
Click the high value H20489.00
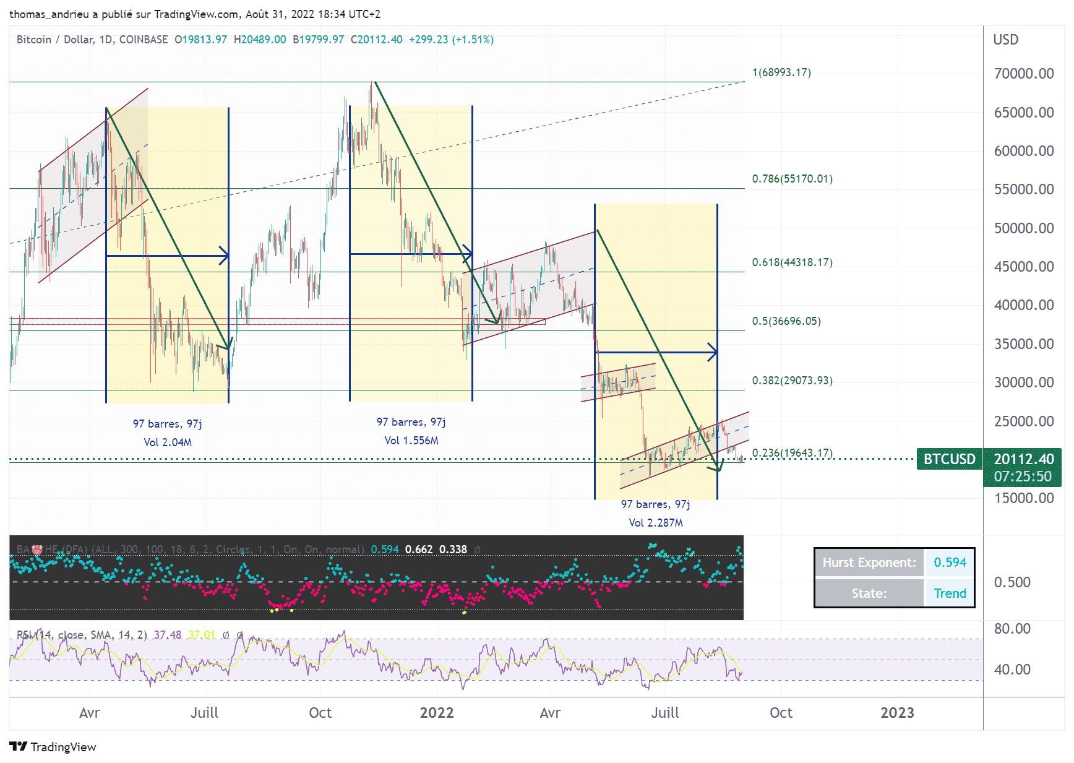pos(260,40)
